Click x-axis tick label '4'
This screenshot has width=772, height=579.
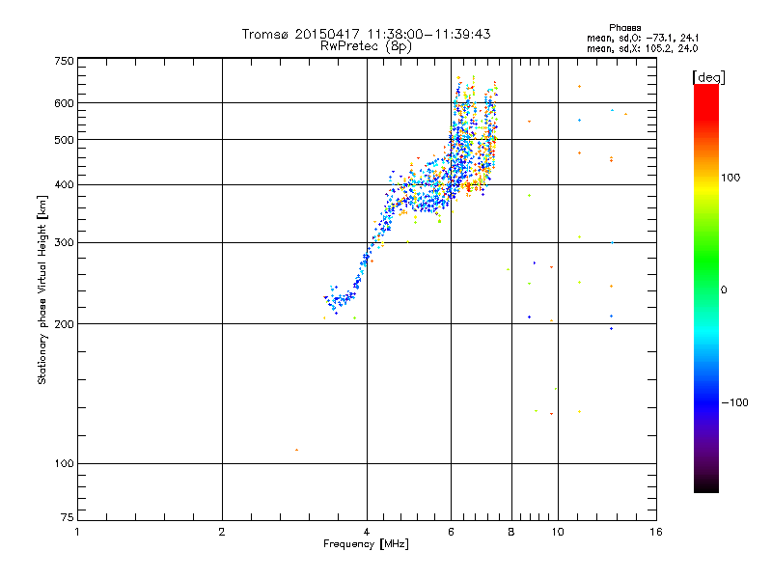coord(367,532)
